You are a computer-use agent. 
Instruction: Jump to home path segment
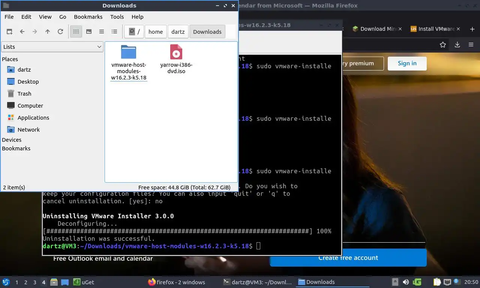[156, 32]
